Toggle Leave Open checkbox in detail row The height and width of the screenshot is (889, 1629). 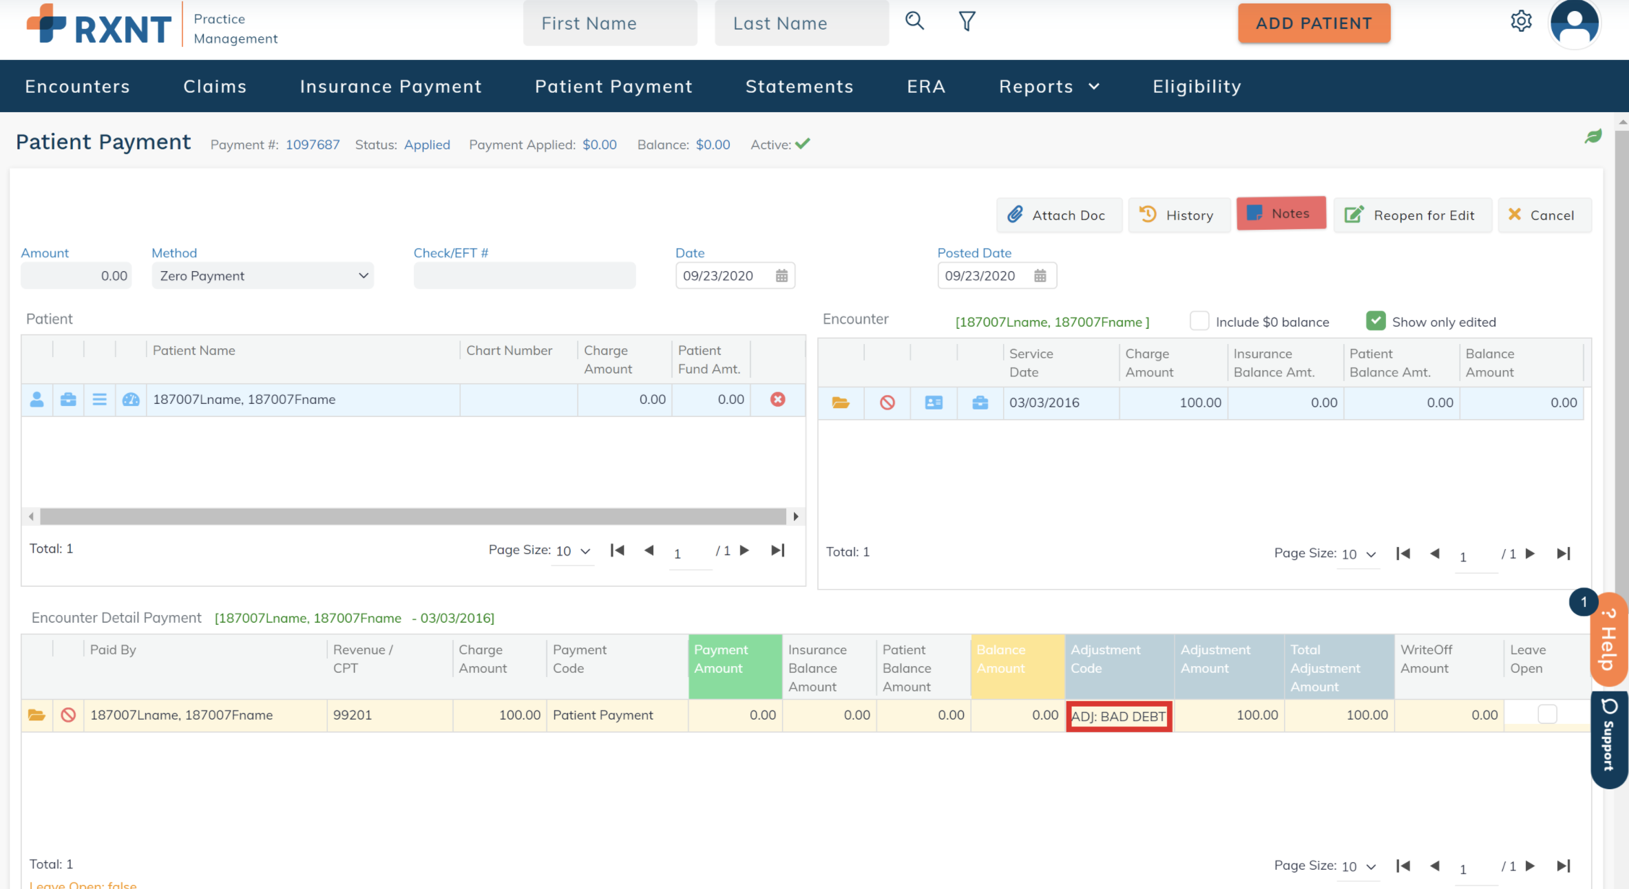1547,715
